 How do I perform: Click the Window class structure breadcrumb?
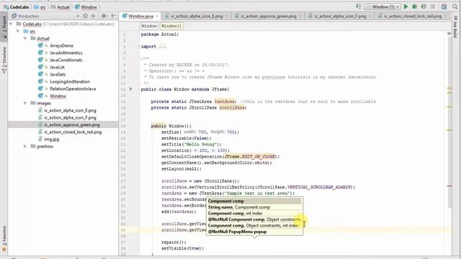[149, 26]
